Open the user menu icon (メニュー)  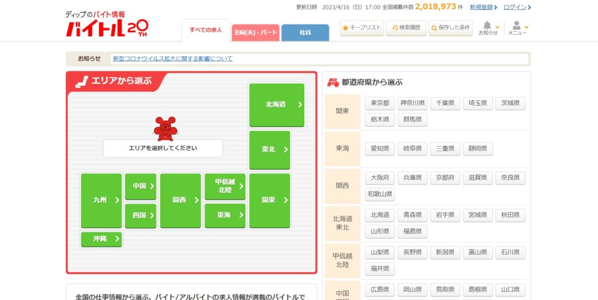[x=517, y=26]
